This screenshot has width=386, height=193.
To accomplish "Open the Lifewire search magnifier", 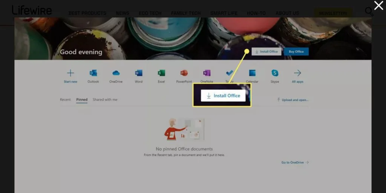I will [x=369, y=12].
